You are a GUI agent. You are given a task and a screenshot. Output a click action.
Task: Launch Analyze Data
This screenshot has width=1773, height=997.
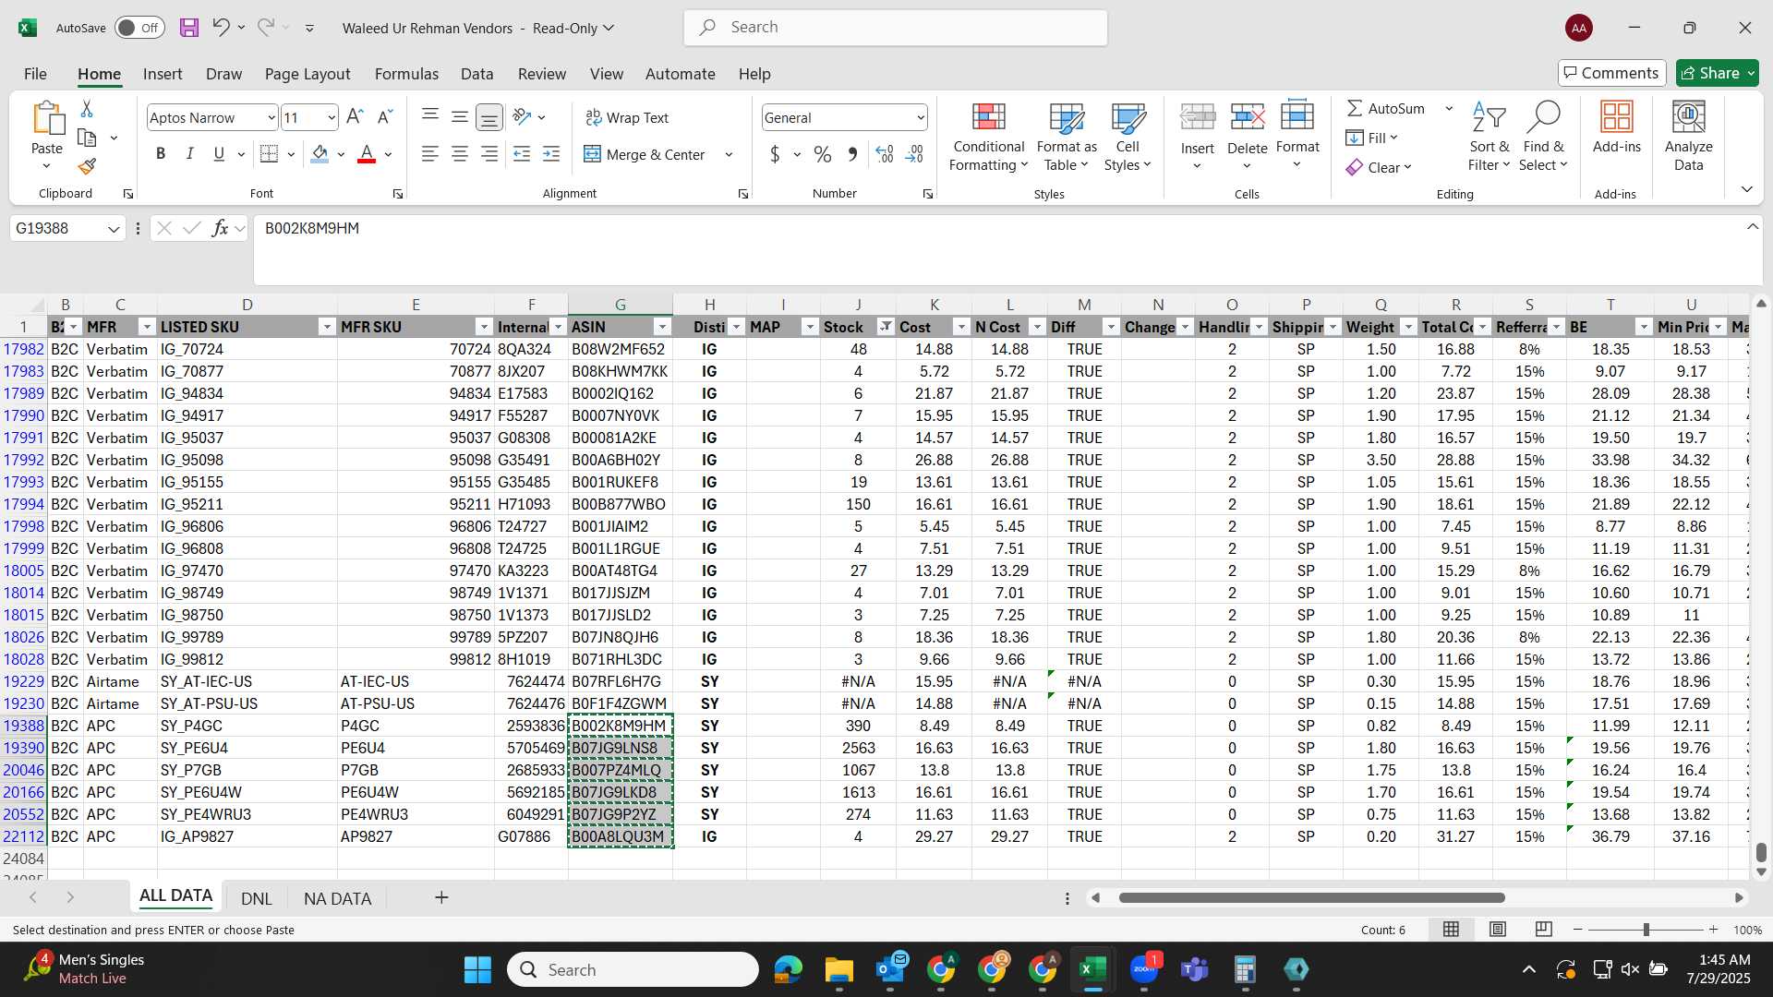(1688, 137)
